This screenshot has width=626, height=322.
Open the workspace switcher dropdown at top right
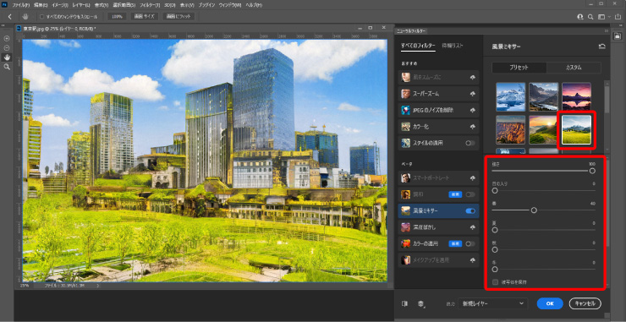coord(603,17)
